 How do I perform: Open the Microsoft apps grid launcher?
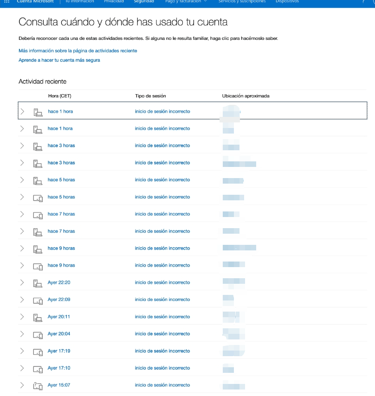coord(7,1)
